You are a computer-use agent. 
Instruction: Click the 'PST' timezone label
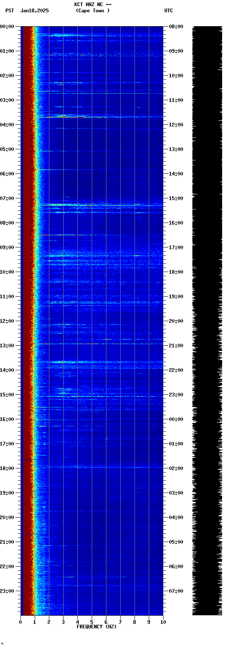[9, 11]
